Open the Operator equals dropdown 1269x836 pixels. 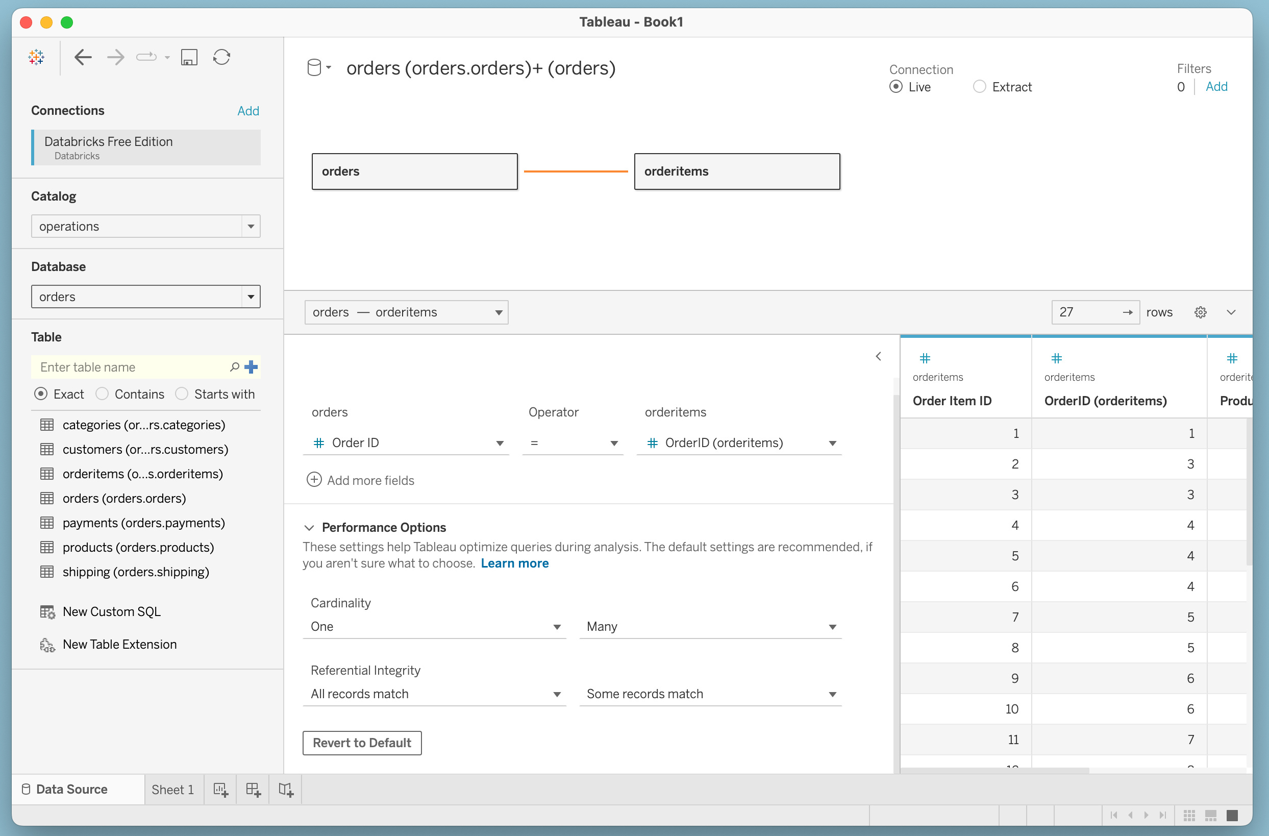pyautogui.click(x=573, y=442)
